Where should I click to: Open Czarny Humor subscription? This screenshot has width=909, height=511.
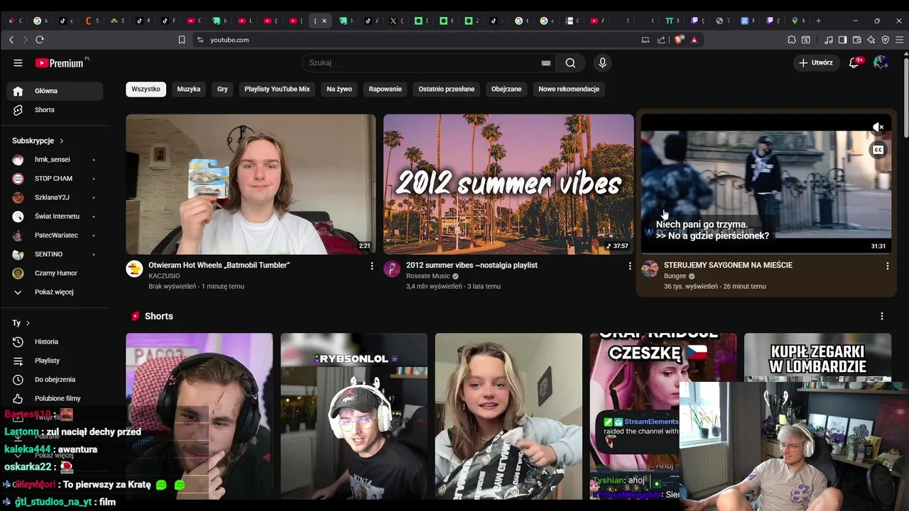pyautogui.click(x=55, y=273)
